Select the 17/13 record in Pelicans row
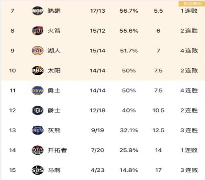 pyautogui.click(x=98, y=11)
